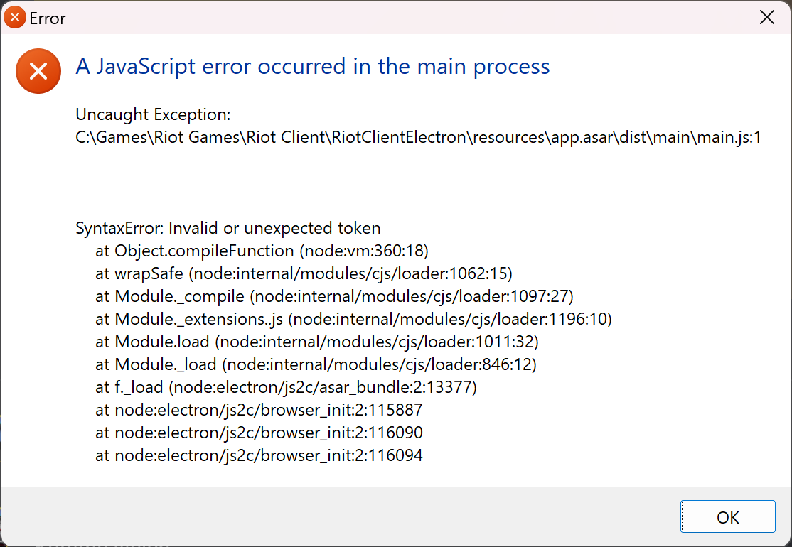Viewport: 792px width, 547px height.
Task: Select the main.js file path line
Action: 418,137
